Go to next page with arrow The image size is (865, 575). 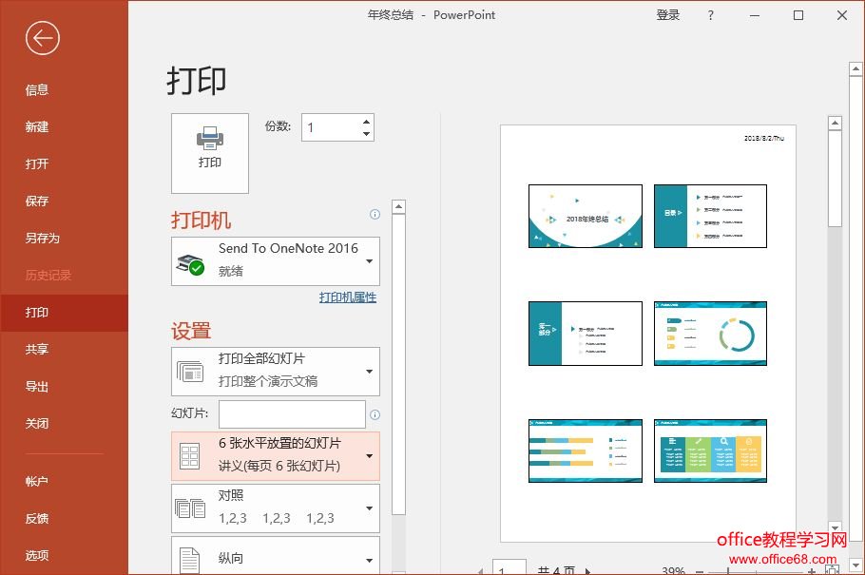pos(586,571)
